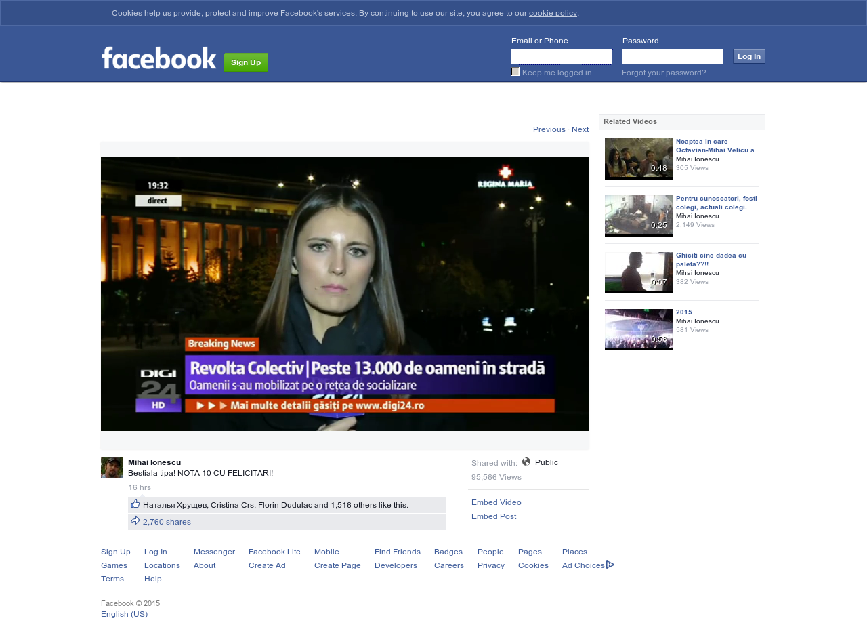Viewport: 867px width, 633px height.
Task: Open Developers footer link
Action: (x=396, y=565)
